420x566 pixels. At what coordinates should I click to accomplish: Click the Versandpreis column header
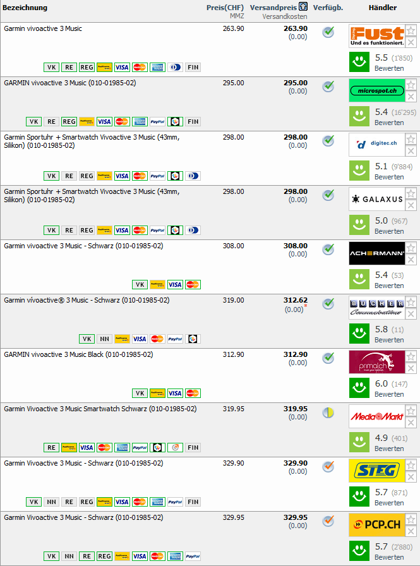[x=273, y=7]
